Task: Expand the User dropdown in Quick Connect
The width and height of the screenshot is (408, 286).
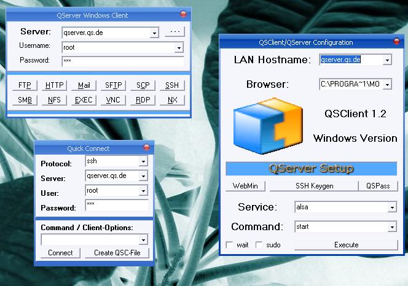Action: [143, 191]
